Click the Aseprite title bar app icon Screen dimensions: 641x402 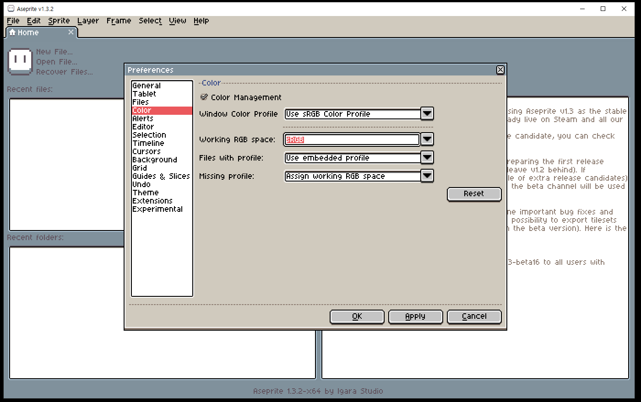[x=11, y=8]
